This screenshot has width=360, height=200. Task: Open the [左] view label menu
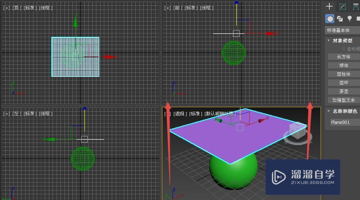click(x=17, y=114)
